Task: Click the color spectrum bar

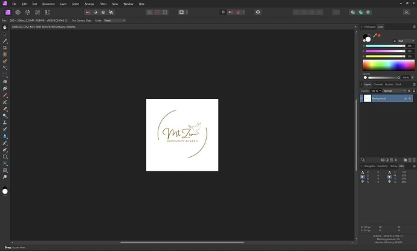Action: [389, 65]
